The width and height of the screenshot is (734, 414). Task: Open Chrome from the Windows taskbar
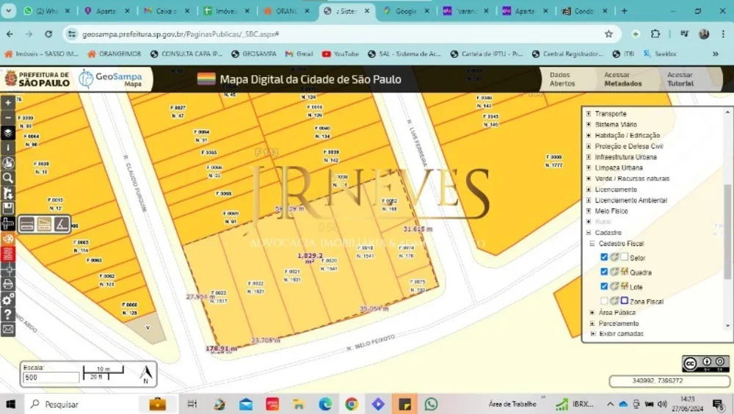coord(352,404)
